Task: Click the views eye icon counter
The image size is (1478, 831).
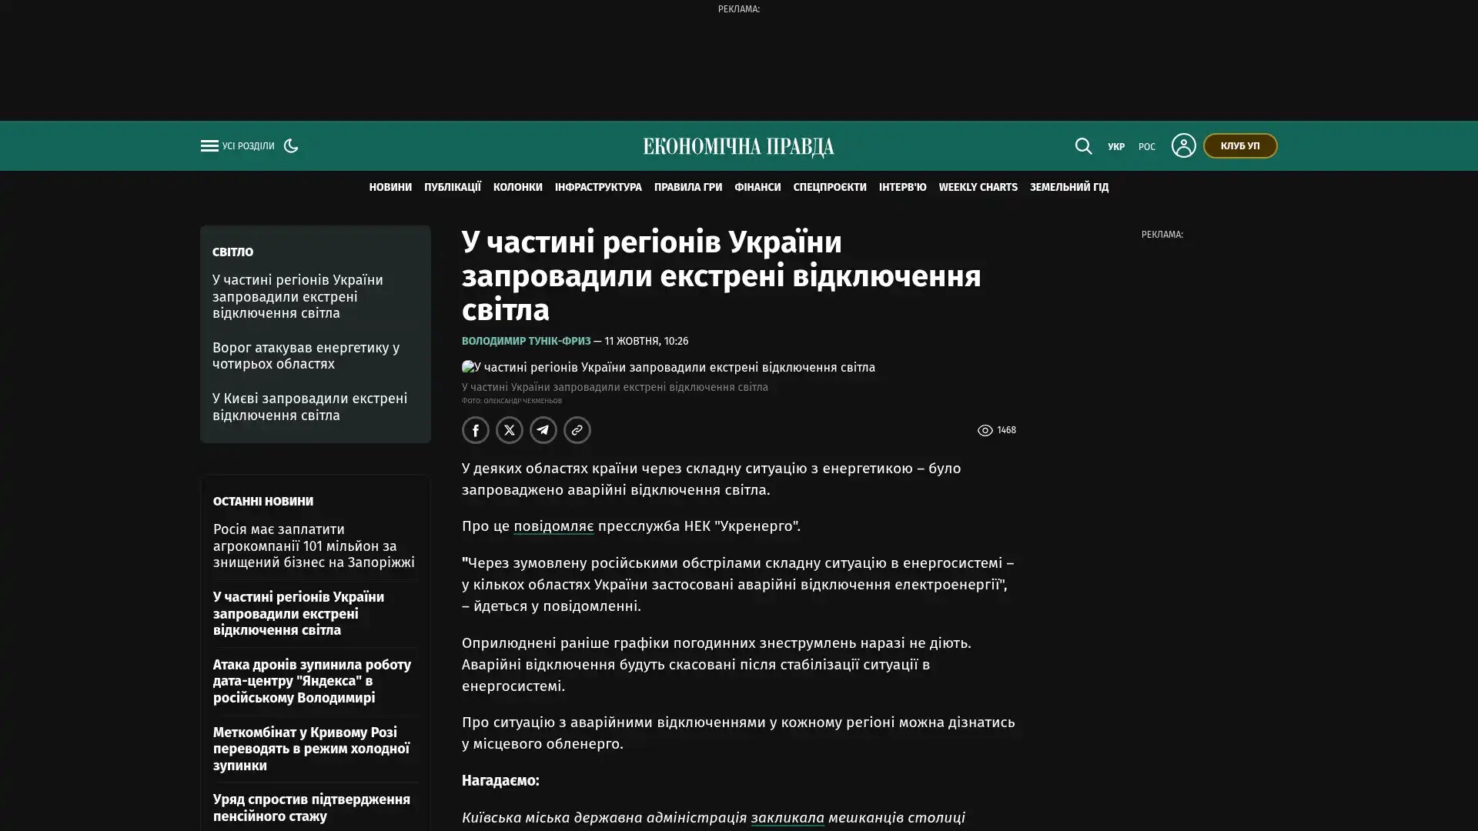Action: pyautogui.click(x=996, y=430)
